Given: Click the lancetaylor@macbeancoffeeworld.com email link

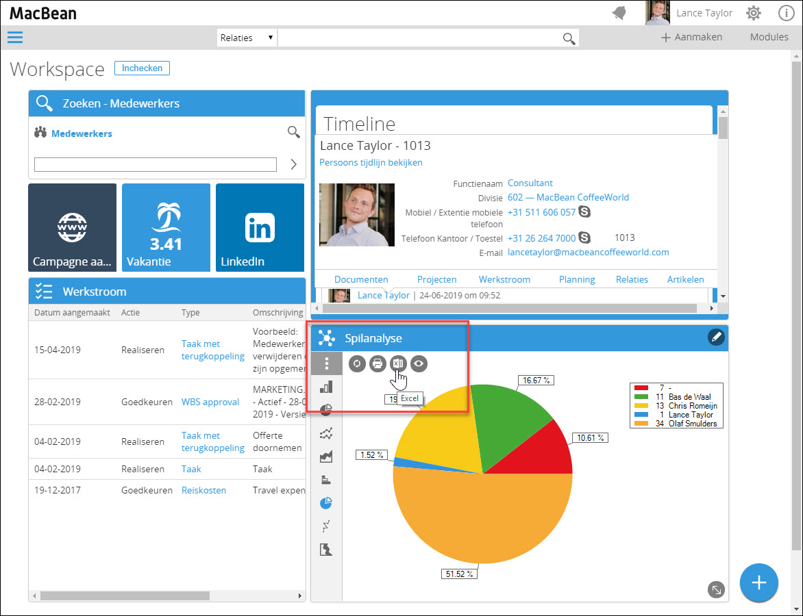Looking at the screenshot, I should 589,252.
